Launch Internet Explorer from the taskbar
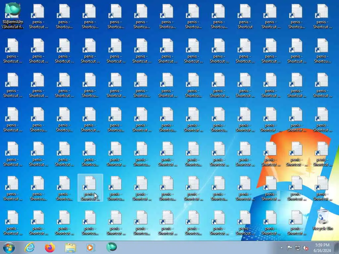The width and height of the screenshot is (339, 254). [29, 247]
